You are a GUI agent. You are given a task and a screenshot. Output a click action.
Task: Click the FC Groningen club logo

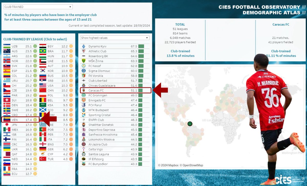tap(83, 95)
